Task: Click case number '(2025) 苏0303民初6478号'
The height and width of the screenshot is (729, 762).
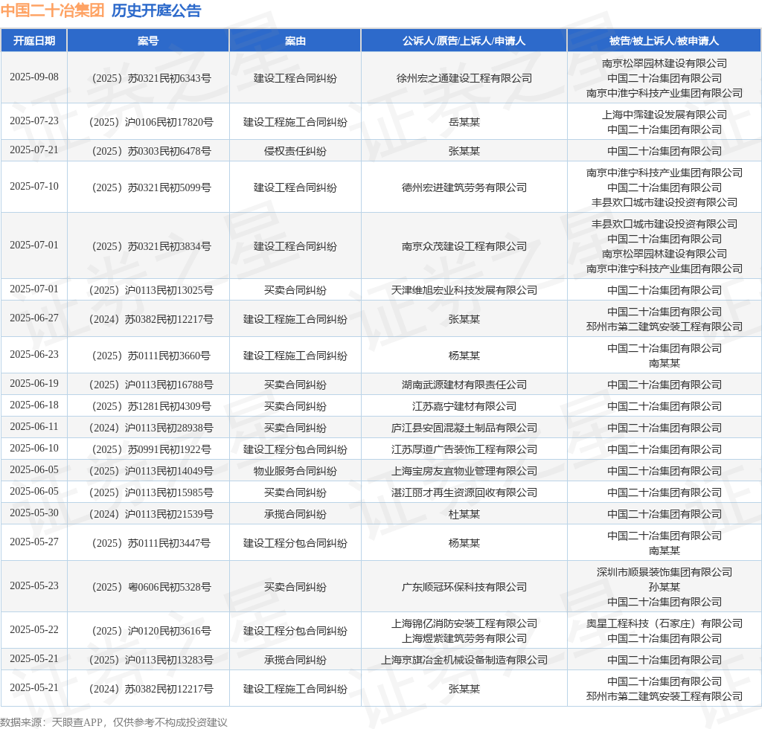Action: [151, 151]
